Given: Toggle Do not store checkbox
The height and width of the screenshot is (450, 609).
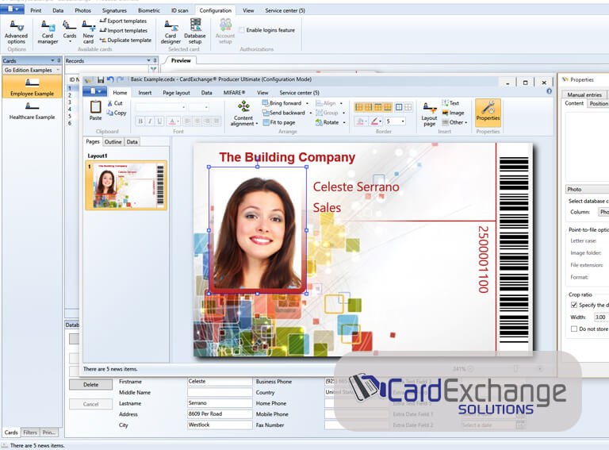Looking at the screenshot, I should [573, 329].
